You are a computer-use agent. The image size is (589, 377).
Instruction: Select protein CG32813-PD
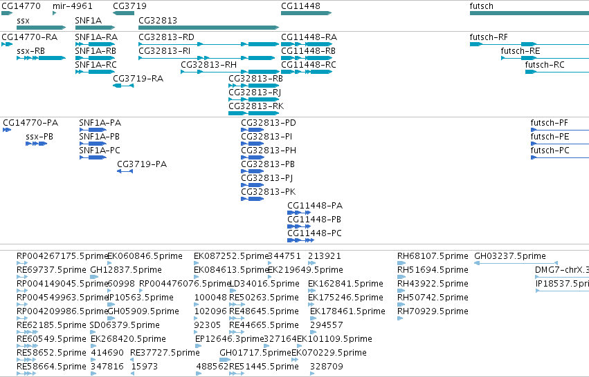[x=269, y=123]
